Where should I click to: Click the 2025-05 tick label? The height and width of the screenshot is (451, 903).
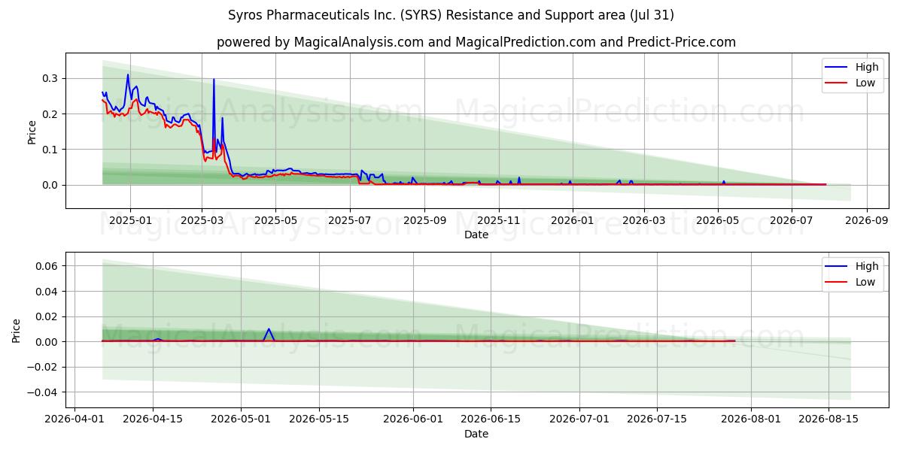click(x=275, y=220)
